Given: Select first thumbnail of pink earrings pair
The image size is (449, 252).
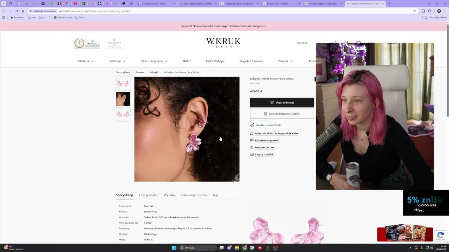Looking at the screenshot, I should (123, 84).
